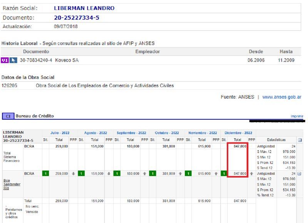Viewport: 308px width, 223px height.
Task: Collapse the Estadísticas column in table header
Action: coord(300,141)
